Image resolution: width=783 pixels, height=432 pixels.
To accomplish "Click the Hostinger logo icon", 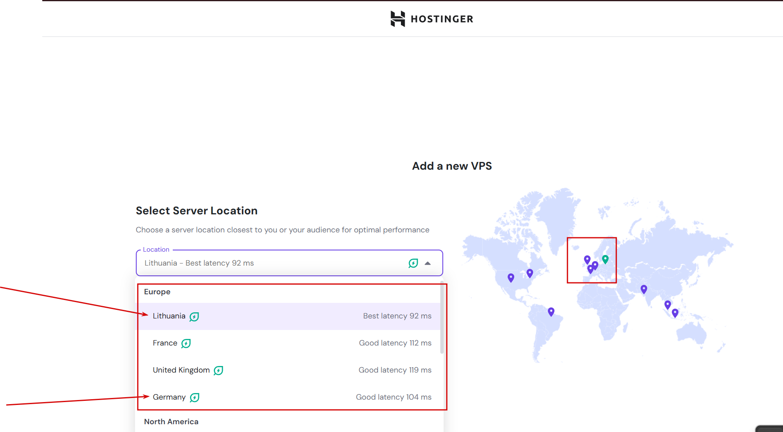I will [398, 19].
